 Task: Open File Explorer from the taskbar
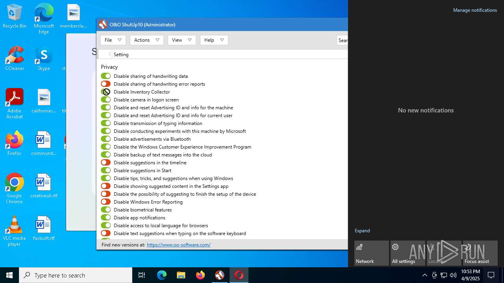point(181,275)
